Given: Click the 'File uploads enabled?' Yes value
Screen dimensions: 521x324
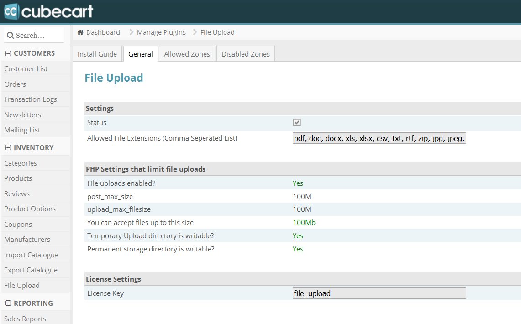Looking at the screenshot, I should pos(298,183).
